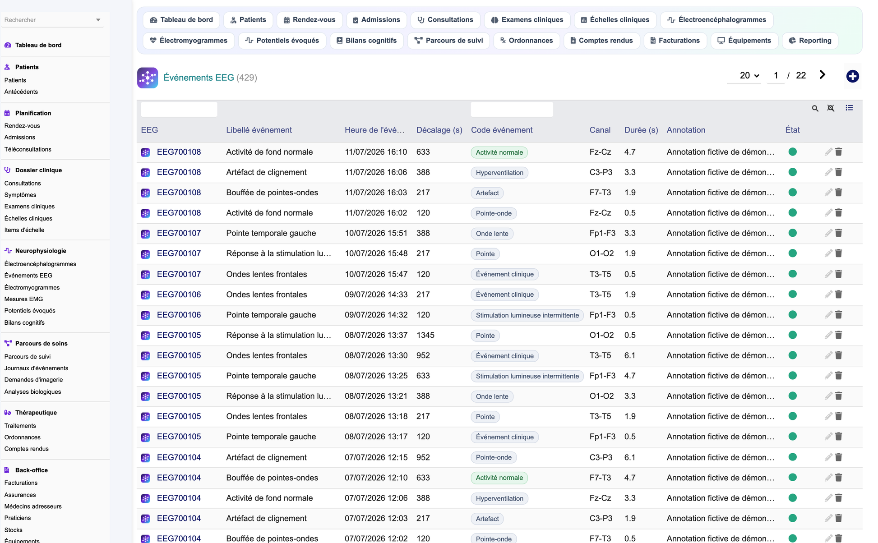Edit the EEG700104 12:15 row
Image resolution: width=878 pixels, height=543 pixels.
pyautogui.click(x=828, y=457)
